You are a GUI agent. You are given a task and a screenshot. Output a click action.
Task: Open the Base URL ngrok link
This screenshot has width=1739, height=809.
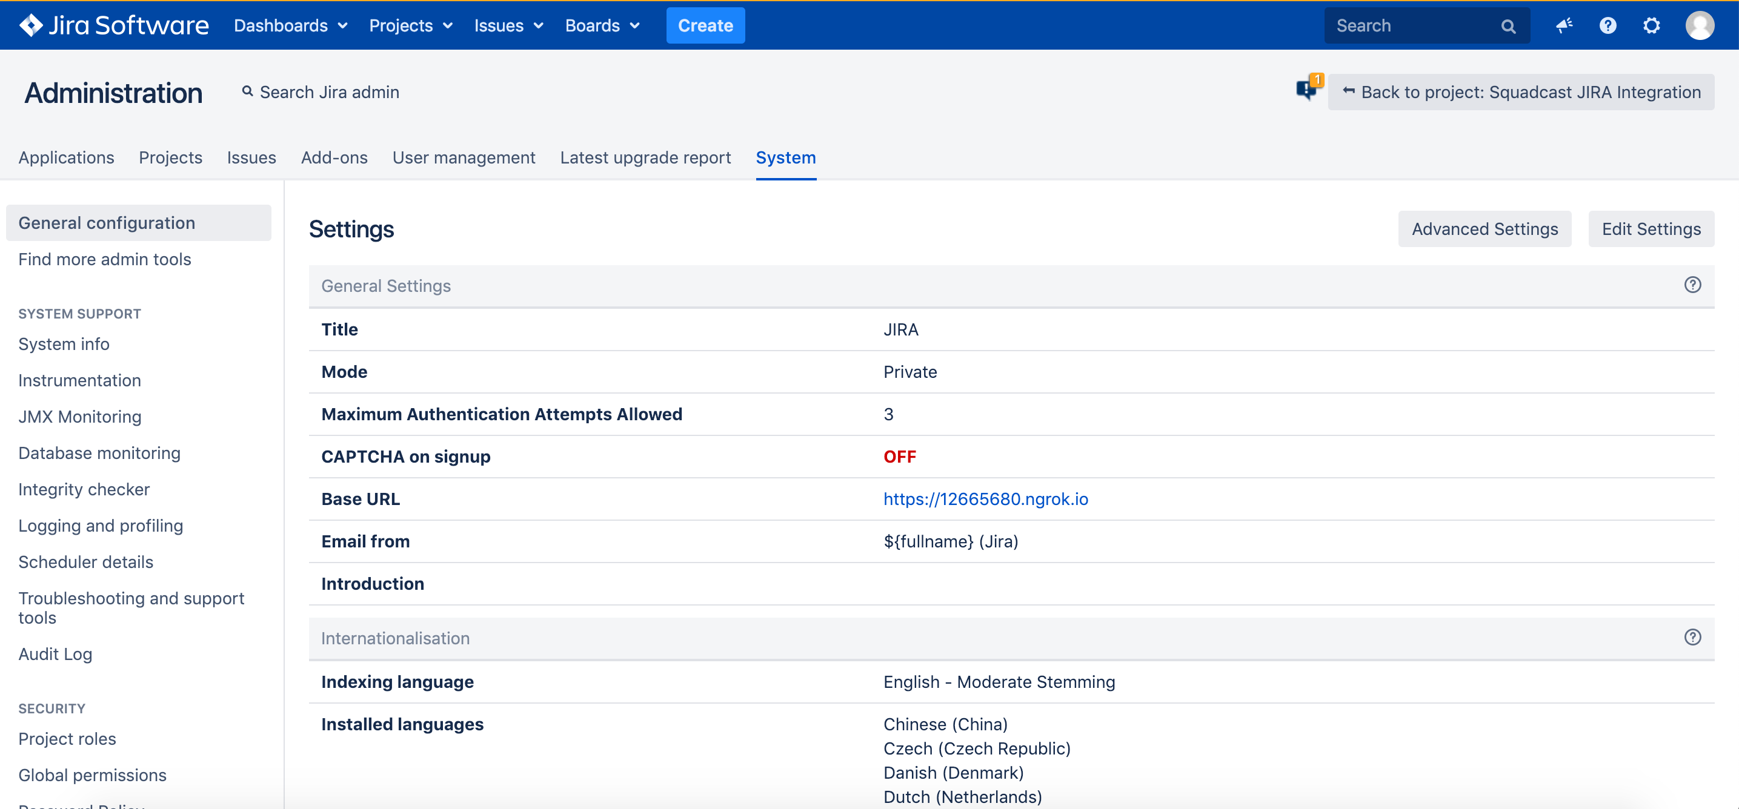pos(985,498)
